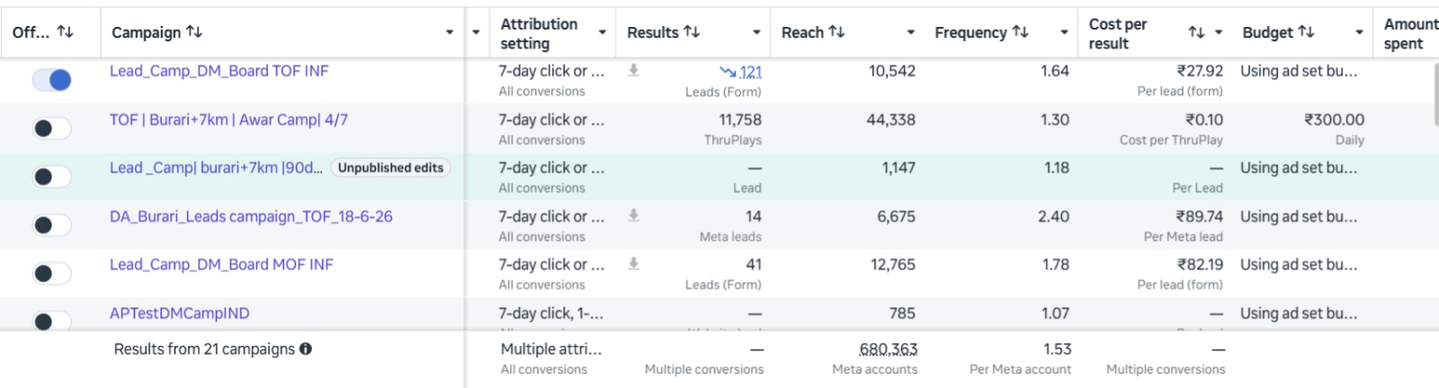The image size is (1439, 388).
Task: Sort the Results column using arrows icon
Action: tap(692, 32)
